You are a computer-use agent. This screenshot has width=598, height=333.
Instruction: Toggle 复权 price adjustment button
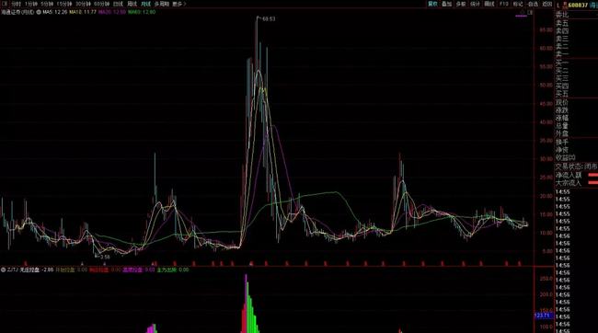tap(432, 4)
